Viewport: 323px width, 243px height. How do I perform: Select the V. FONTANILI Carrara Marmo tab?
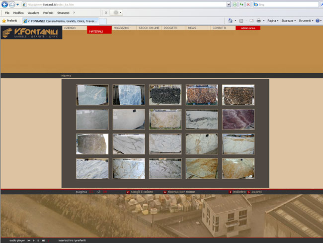pos(61,21)
